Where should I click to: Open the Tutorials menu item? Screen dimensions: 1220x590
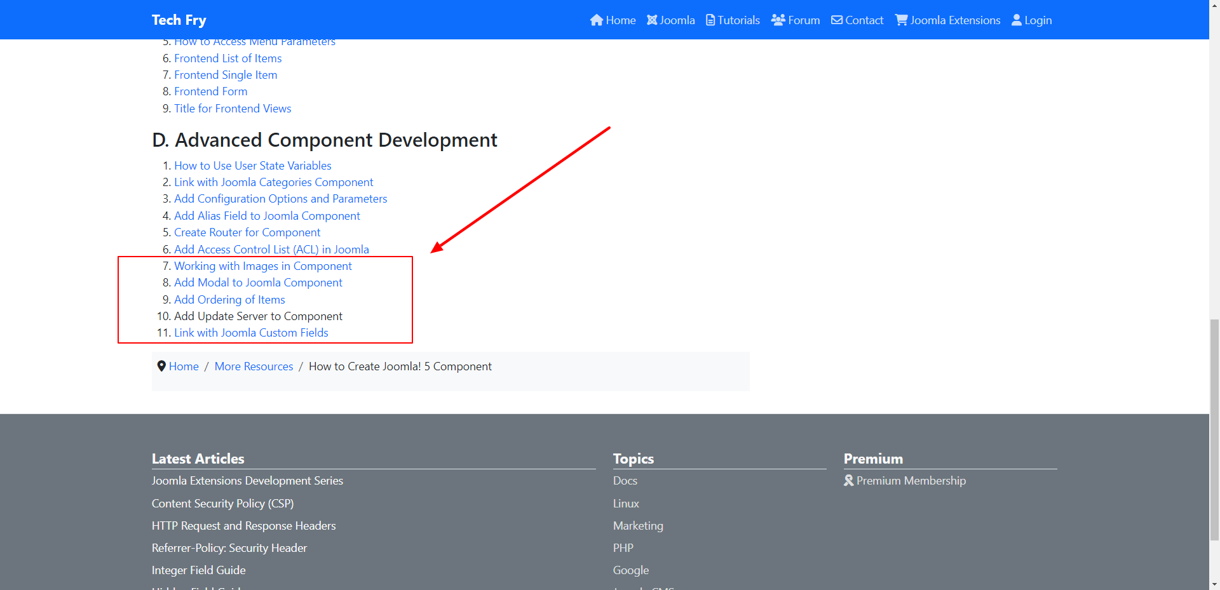tap(738, 20)
